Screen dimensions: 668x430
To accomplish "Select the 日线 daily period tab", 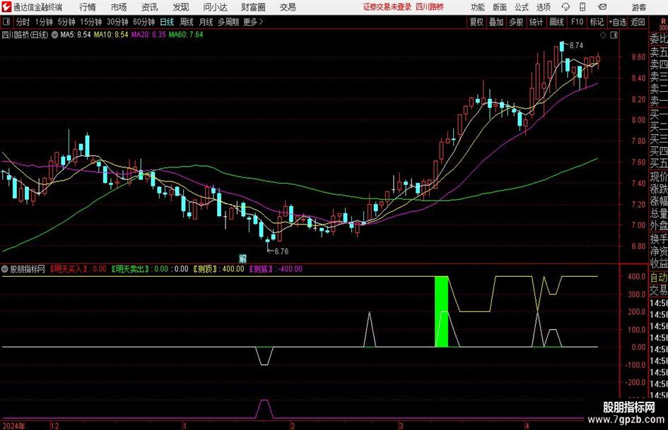I will coord(167,22).
